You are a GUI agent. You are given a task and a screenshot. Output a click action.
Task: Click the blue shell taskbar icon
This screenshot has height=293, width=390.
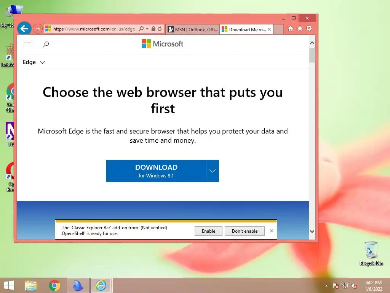[78, 285]
